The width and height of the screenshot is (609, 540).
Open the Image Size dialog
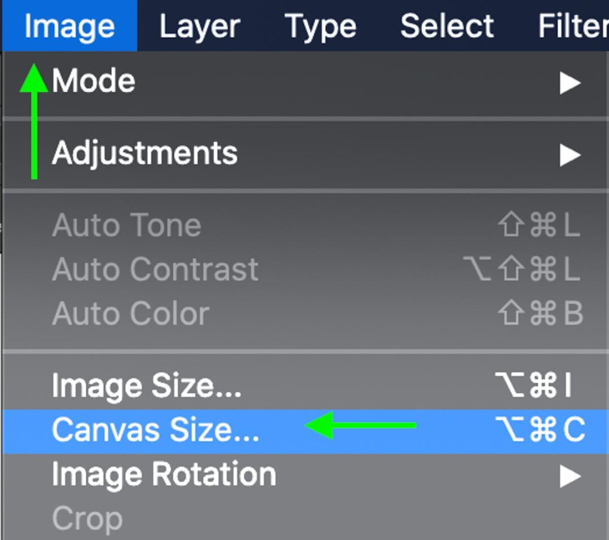point(147,386)
